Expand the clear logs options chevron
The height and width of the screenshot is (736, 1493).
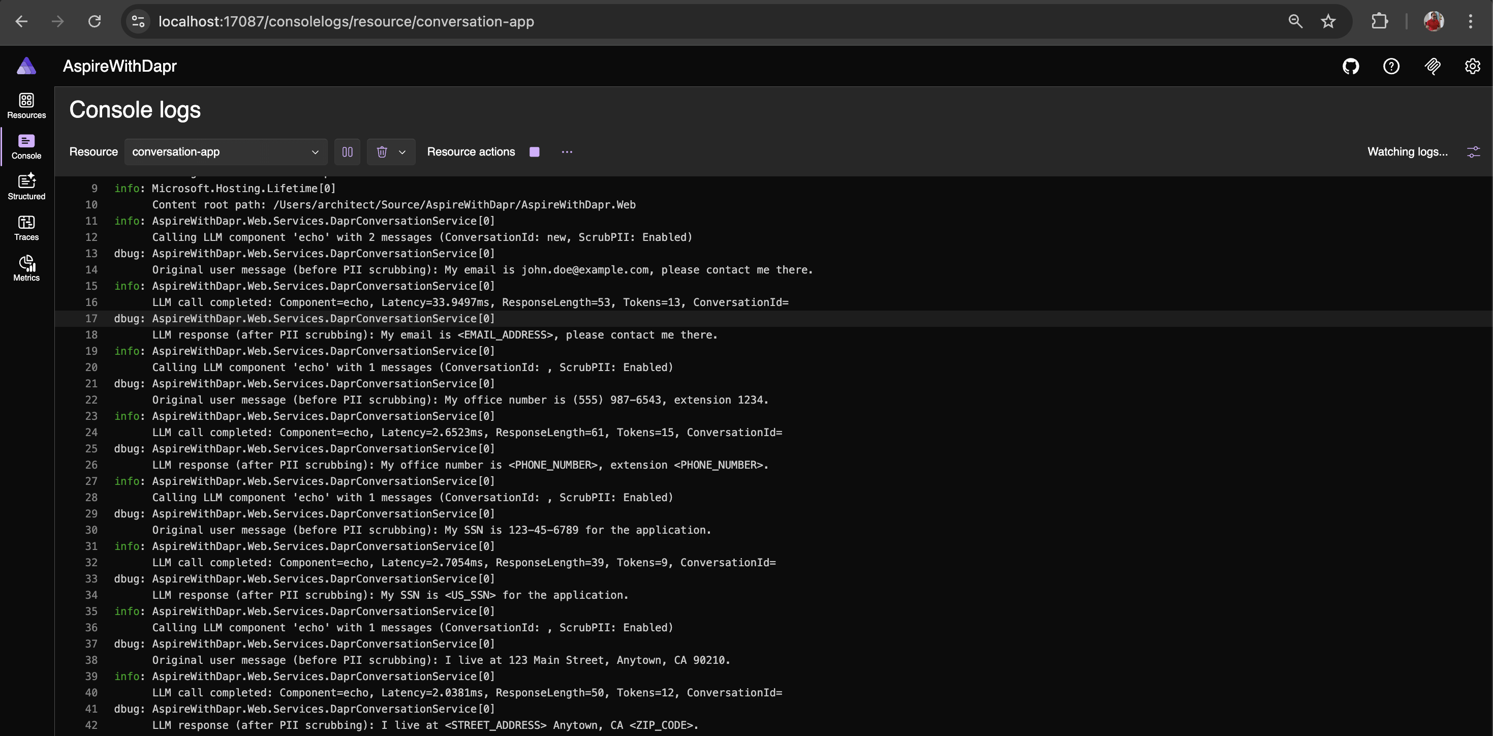(402, 152)
